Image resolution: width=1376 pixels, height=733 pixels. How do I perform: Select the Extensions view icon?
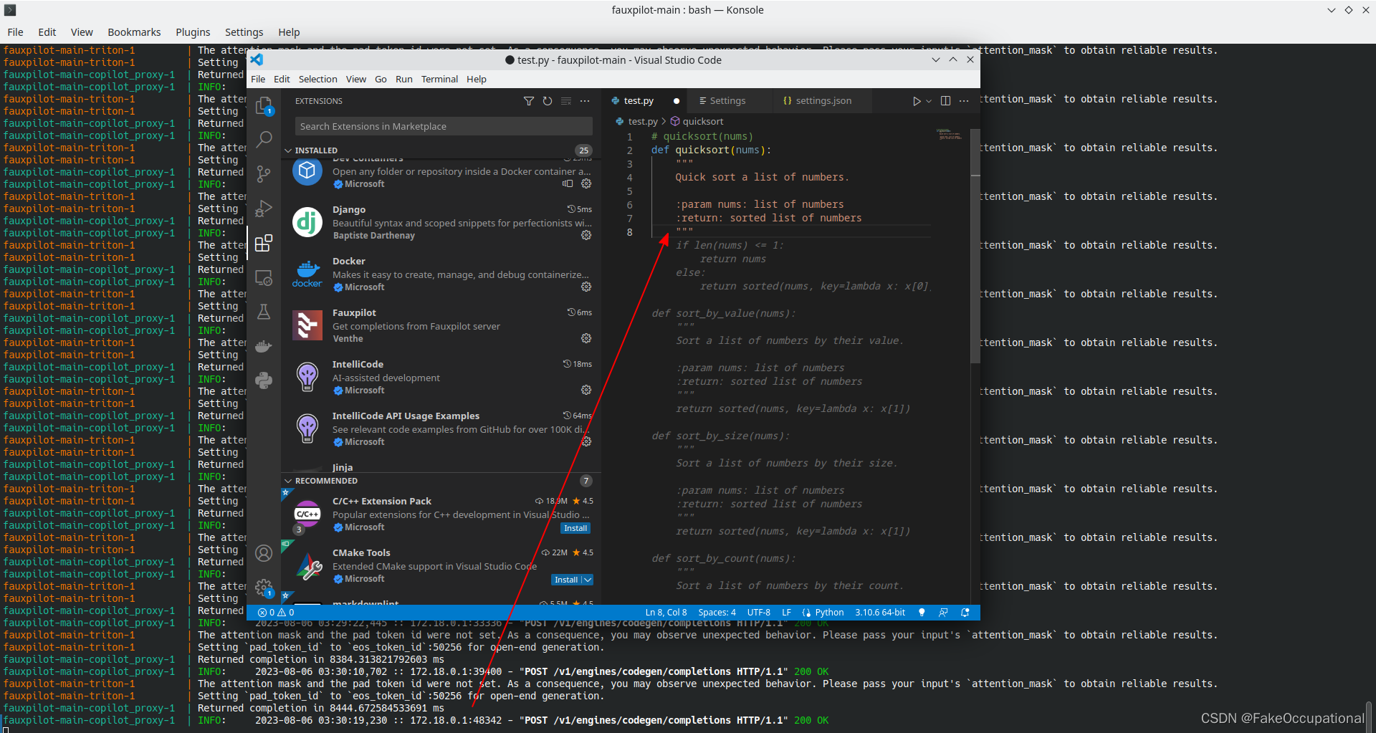264,243
